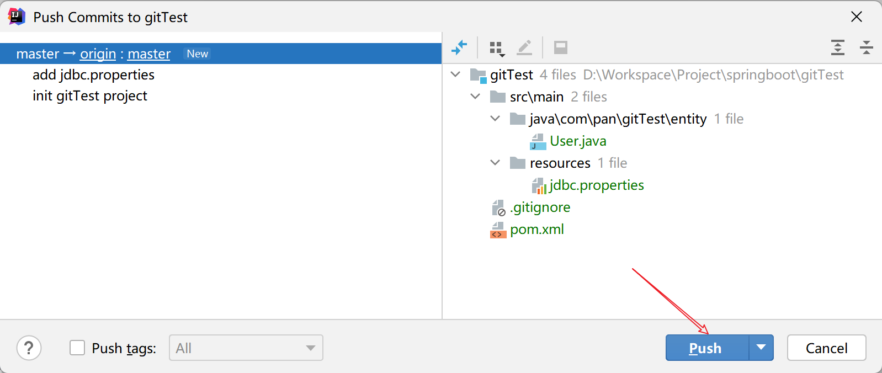
Task: Open the Push tags 'All' dropdown
Action: click(x=246, y=348)
